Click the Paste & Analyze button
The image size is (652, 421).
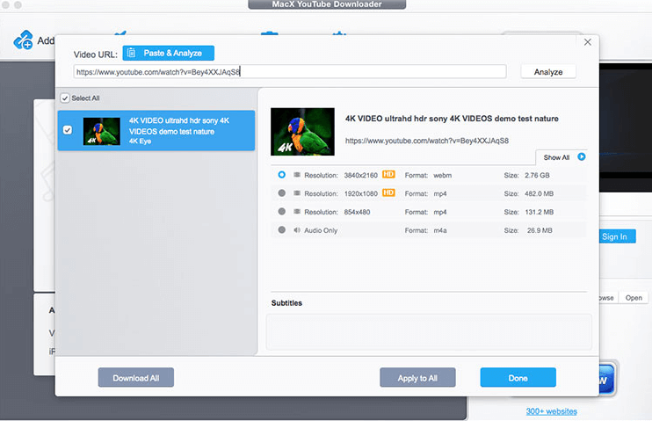coord(169,53)
